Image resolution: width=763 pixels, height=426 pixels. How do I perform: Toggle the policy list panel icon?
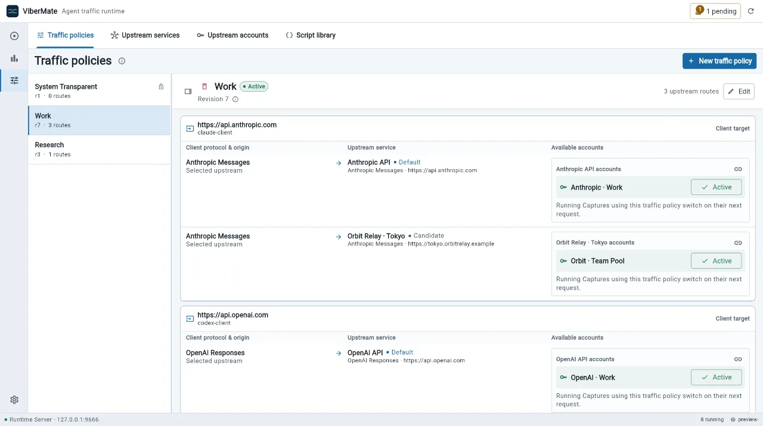coord(188,91)
